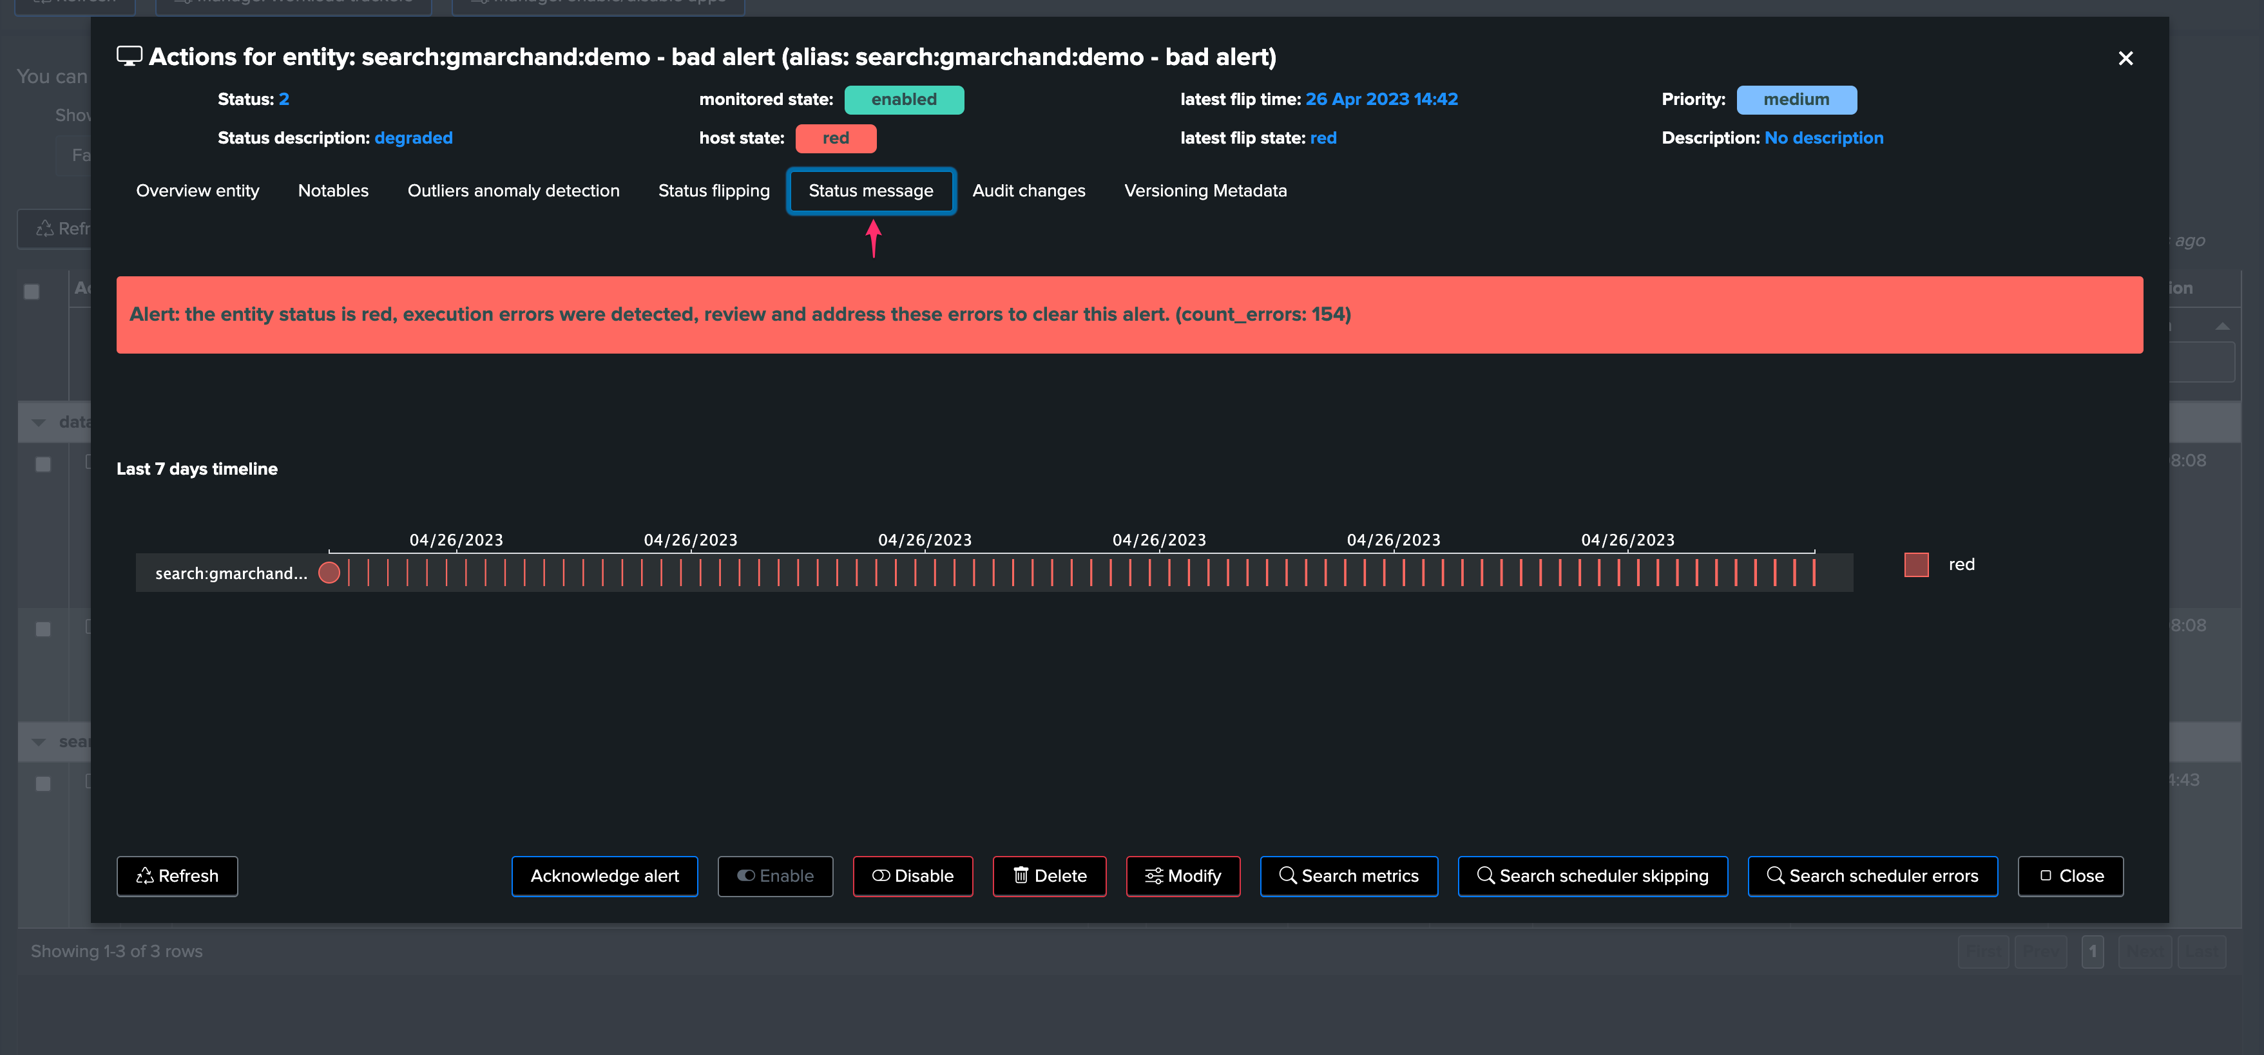Viewport: 2264px width, 1055px height.
Task: Click the Disable button
Action: tap(912, 876)
